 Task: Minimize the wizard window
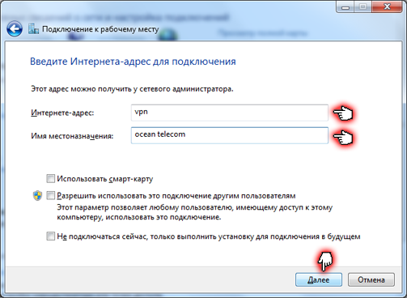tap(346, 6)
